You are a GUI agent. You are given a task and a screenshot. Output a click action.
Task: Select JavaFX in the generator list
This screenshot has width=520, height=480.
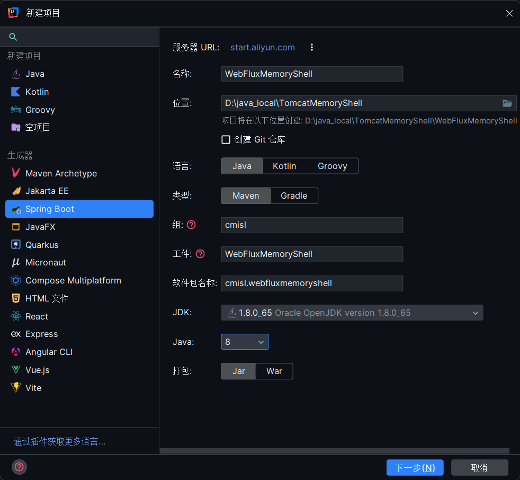[x=79, y=227]
